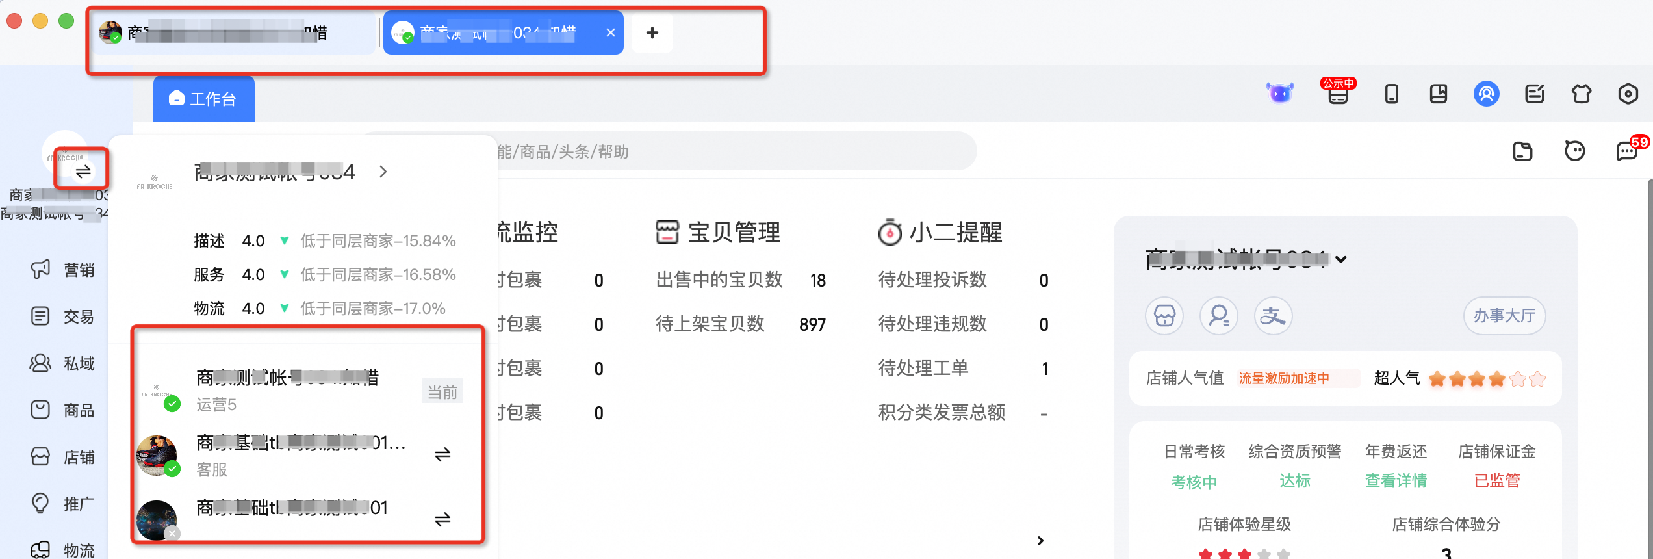
Task: Open 营销 in the left sidebar
Action: coord(63,270)
